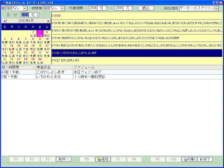Click the disabled F5 button

(87, 159)
